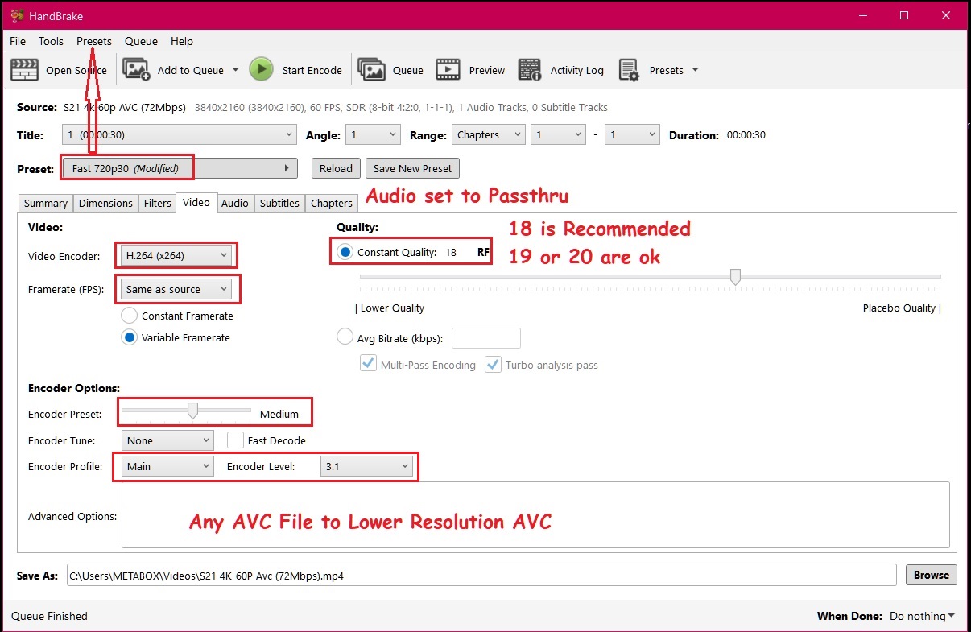Click the Presets toolbar gear-list icon
The width and height of the screenshot is (971, 632).
coord(629,70)
